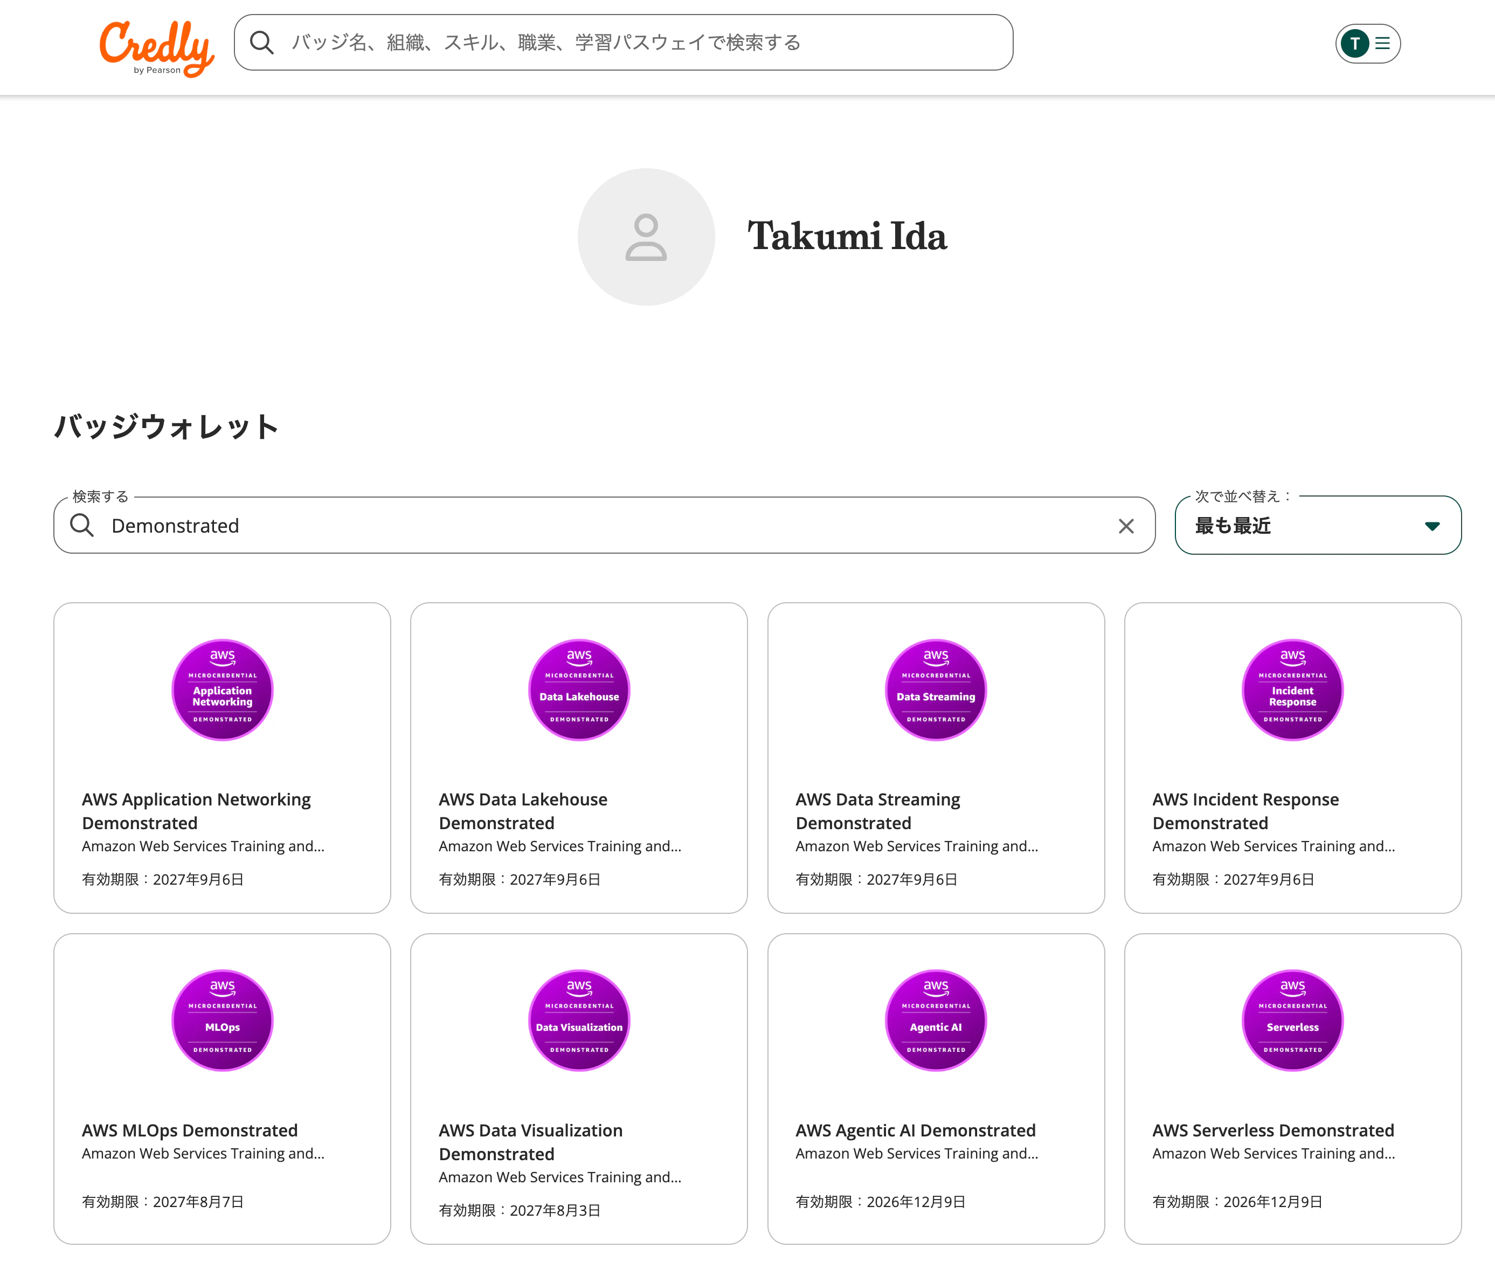This screenshot has height=1268, width=1495.
Task: Open AWS Application Networking Demonstrated title
Action: (196, 811)
